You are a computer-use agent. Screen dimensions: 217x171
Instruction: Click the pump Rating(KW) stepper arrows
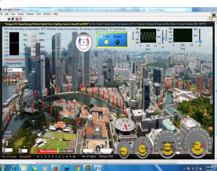click(x=20, y=151)
